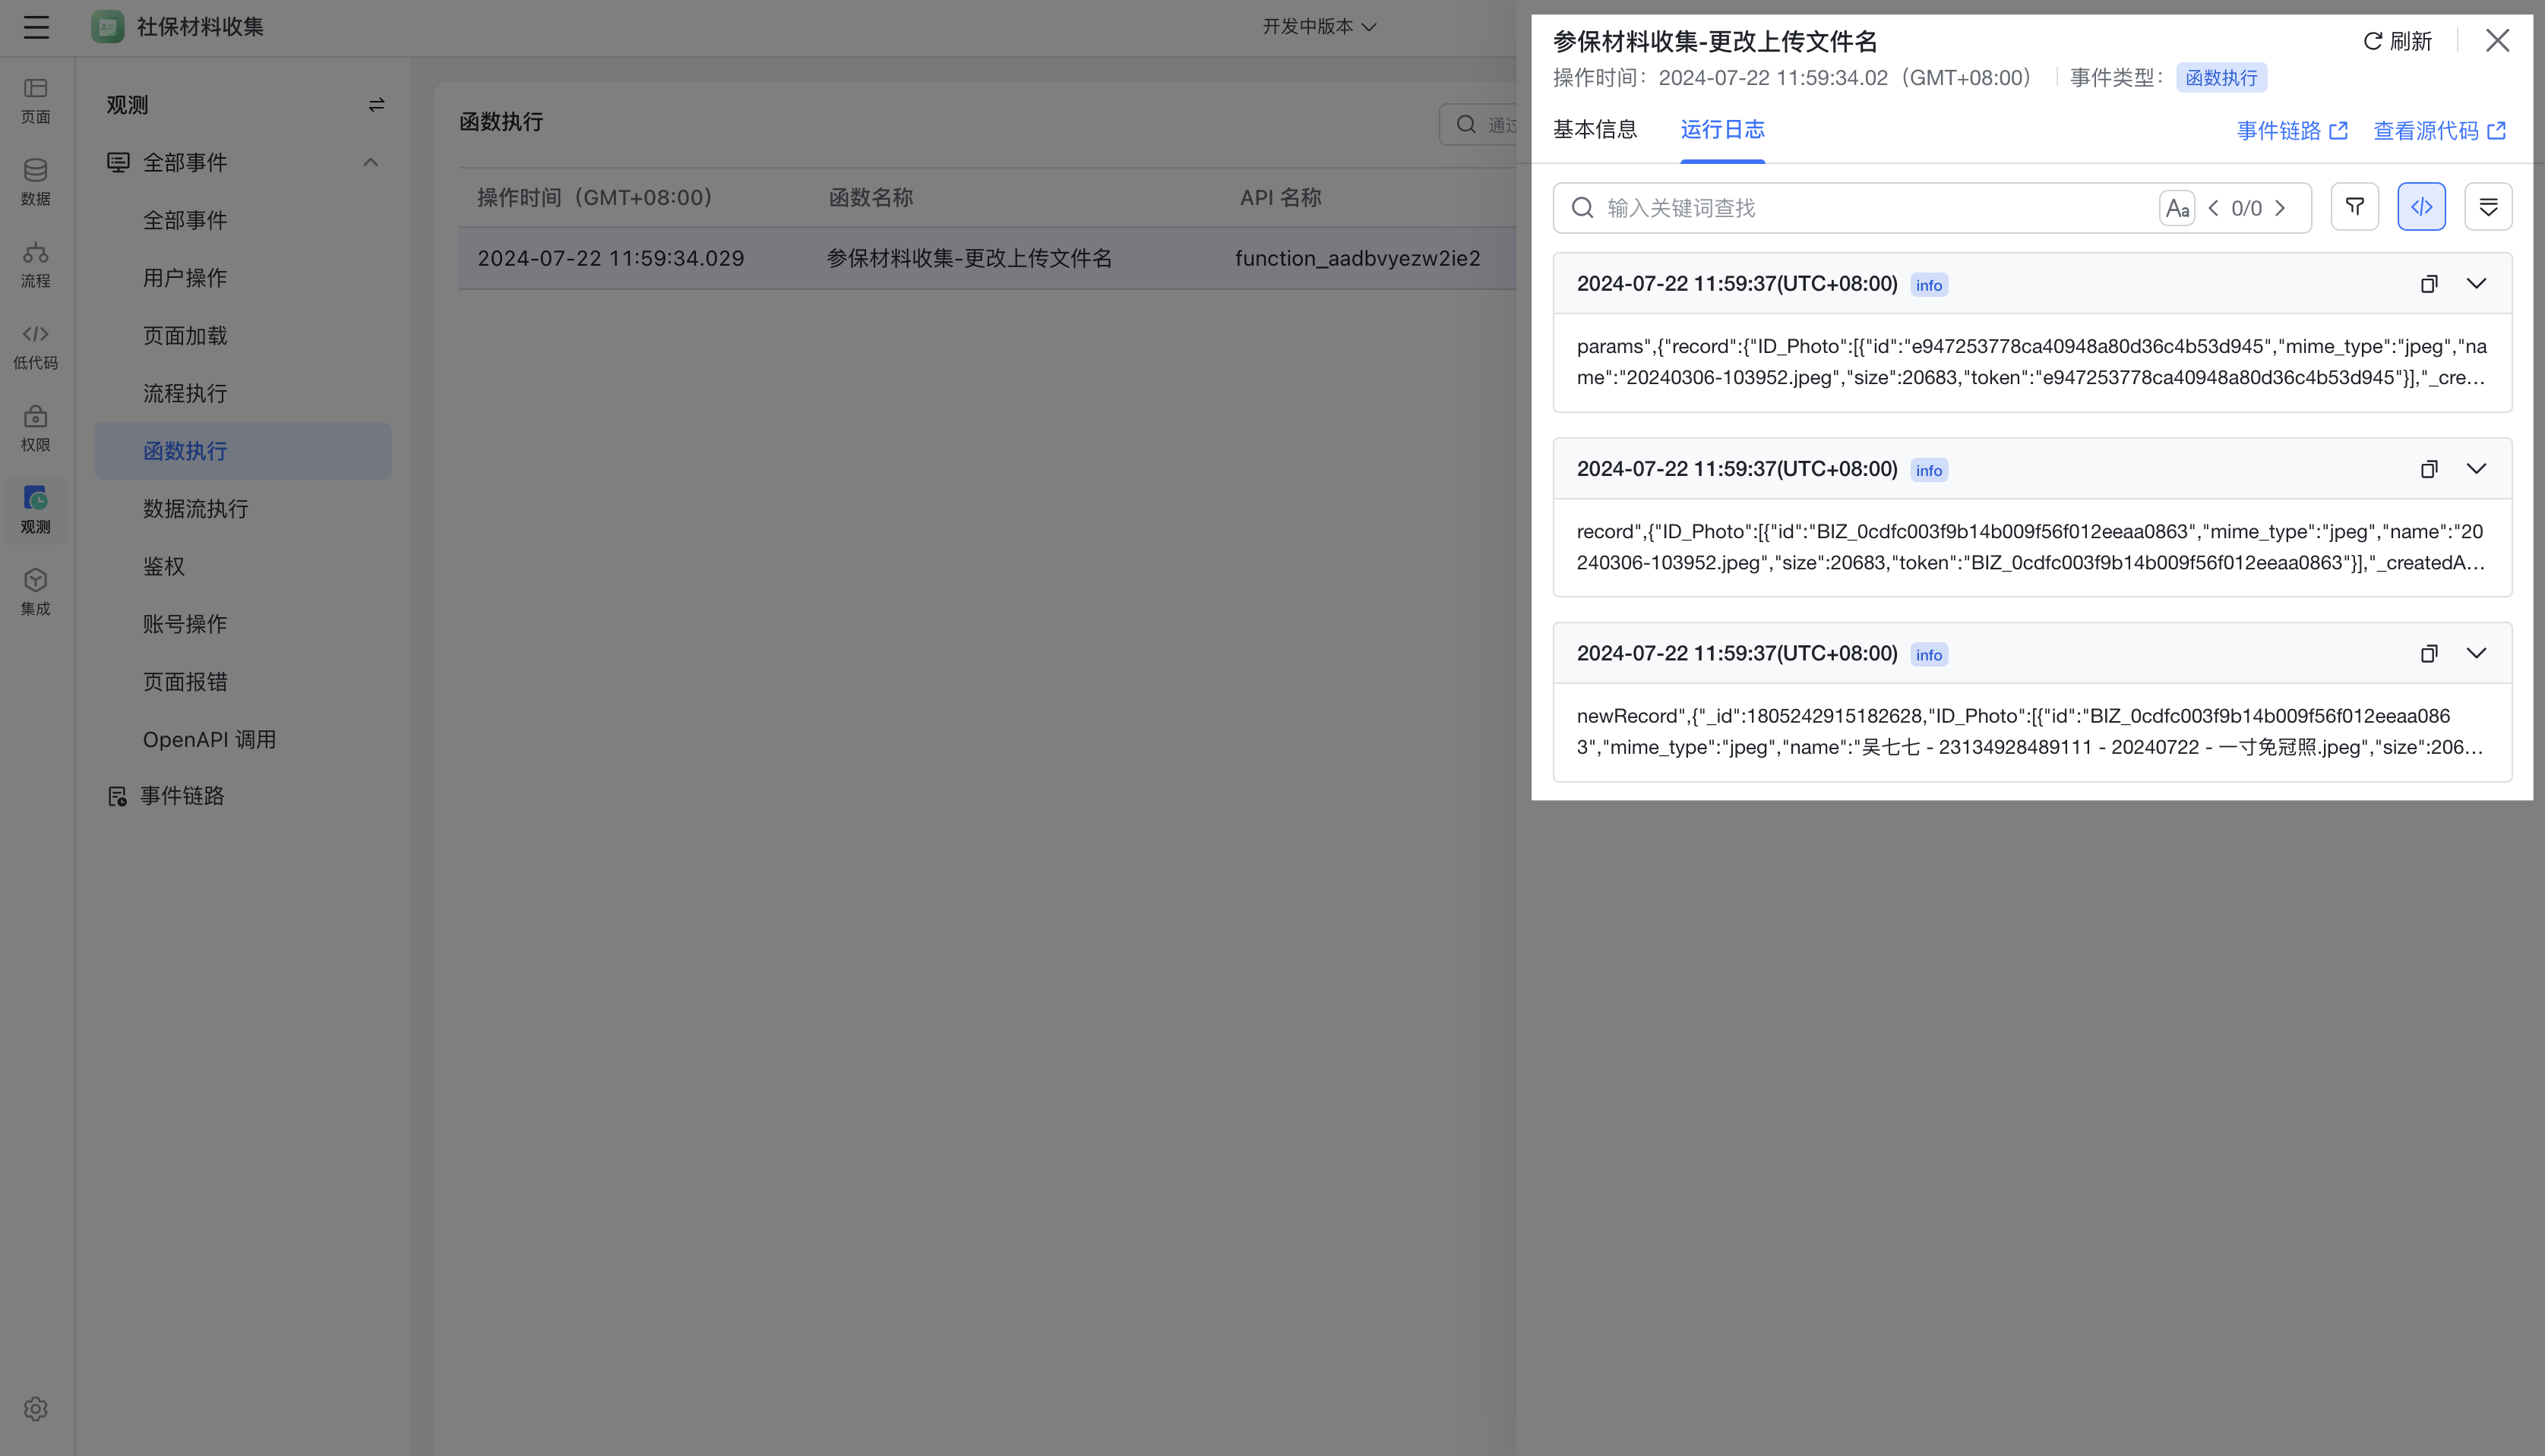The width and height of the screenshot is (2545, 1456).
Task: Open the 事件链路 tree item
Action: click(182, 796)
